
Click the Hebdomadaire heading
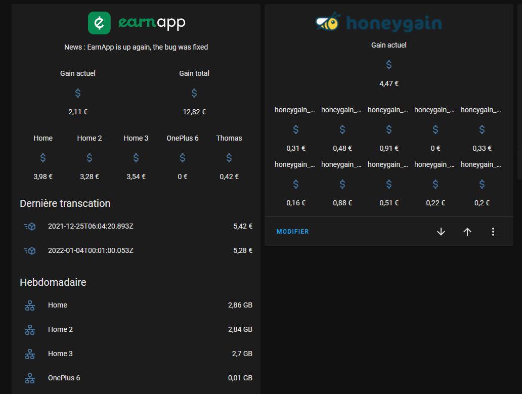coord(53,282)
